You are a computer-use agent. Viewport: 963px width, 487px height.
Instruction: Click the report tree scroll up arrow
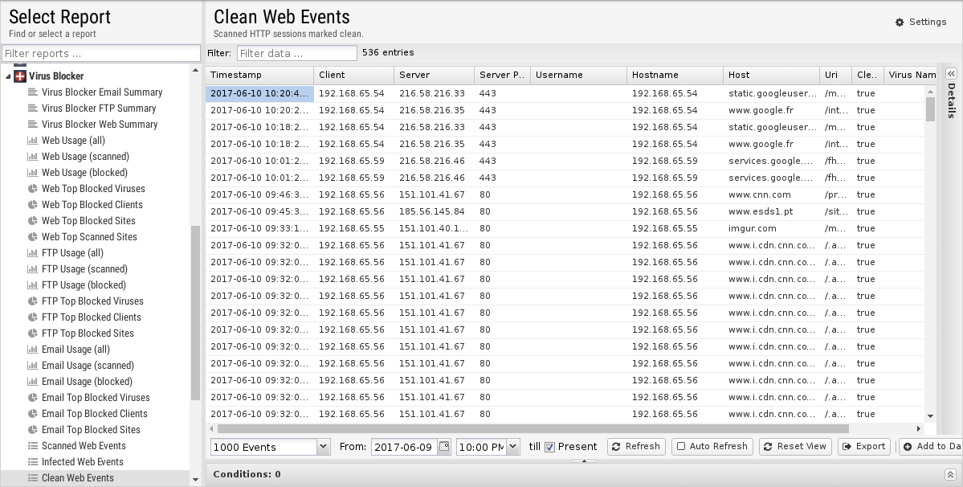pos(195,70)
